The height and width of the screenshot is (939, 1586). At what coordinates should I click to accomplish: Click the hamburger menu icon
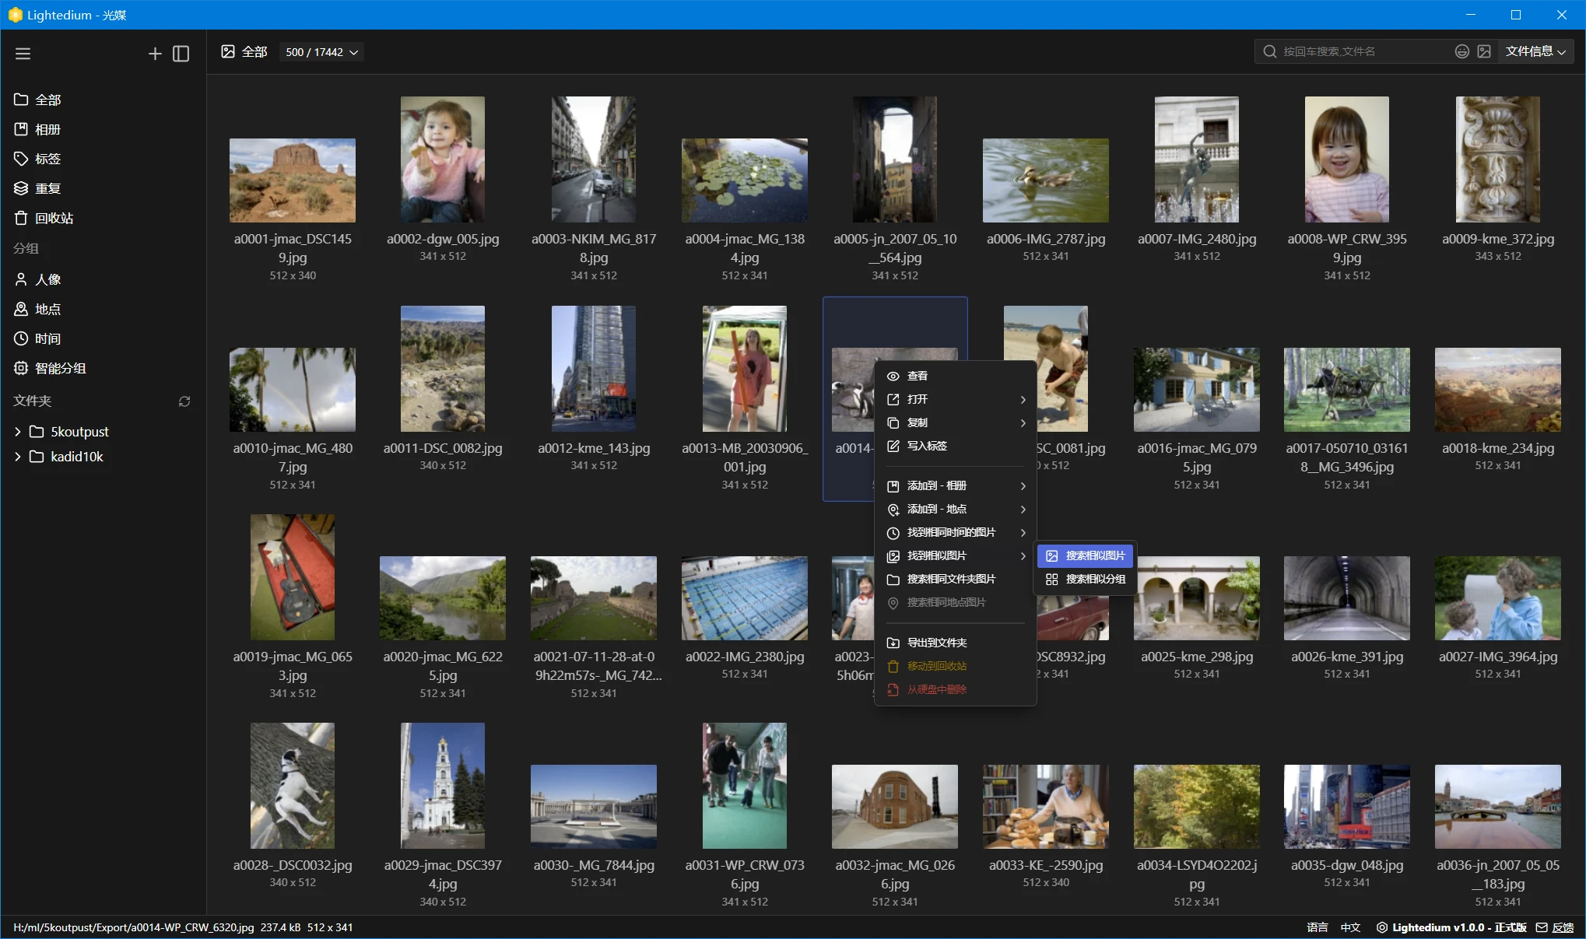tap(23, 54)
